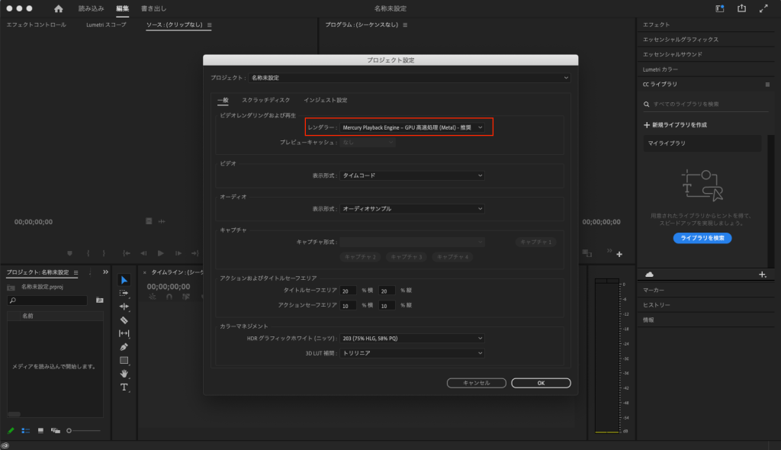Click the new bin folder icon in project panel

[99, 301]
